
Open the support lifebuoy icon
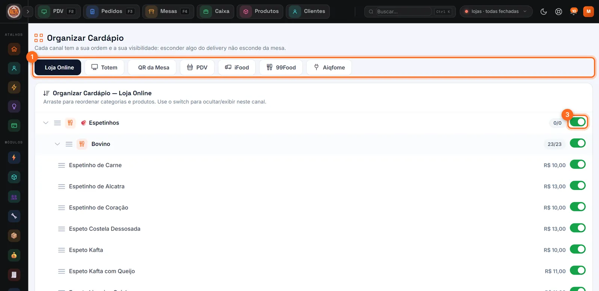[559, 12]
